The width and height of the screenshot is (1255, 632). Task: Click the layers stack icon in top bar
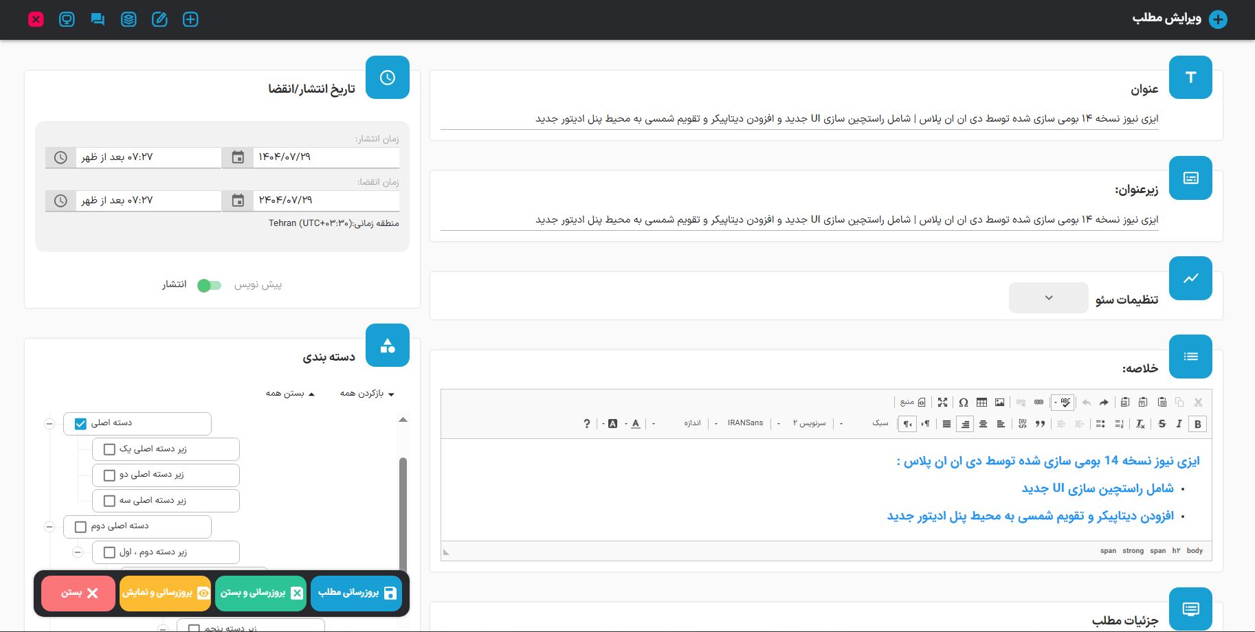(129, 19)
